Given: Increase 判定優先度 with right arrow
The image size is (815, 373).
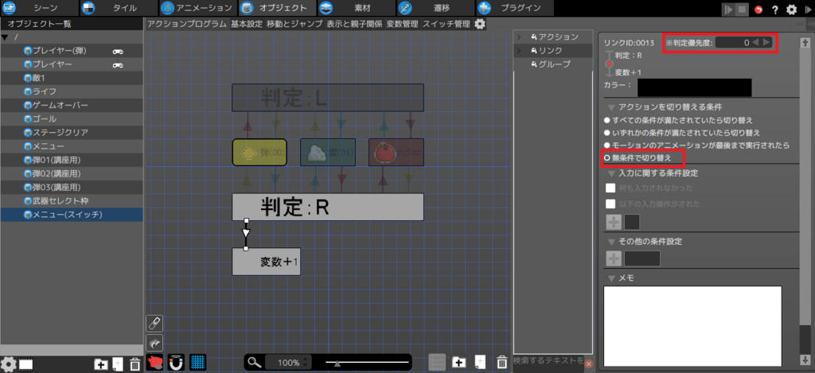Looking at the screenshot, I should [x=766, y=43].
